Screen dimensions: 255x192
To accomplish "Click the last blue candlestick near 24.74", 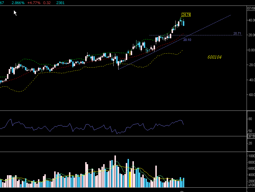I will 184,23.
